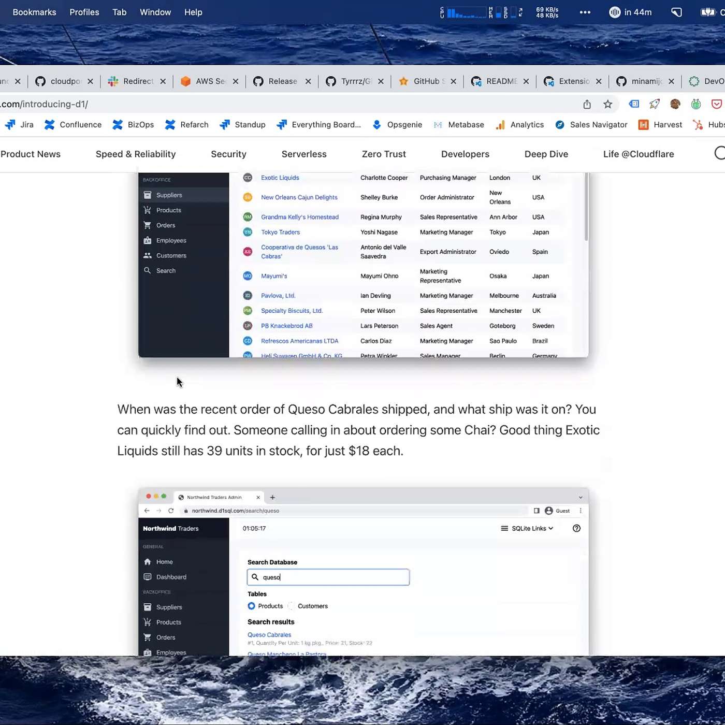Open the Confluence bookmark
The width and height of the screenshot is (725, 725).
pyautogui.click(x=73, y=125)
